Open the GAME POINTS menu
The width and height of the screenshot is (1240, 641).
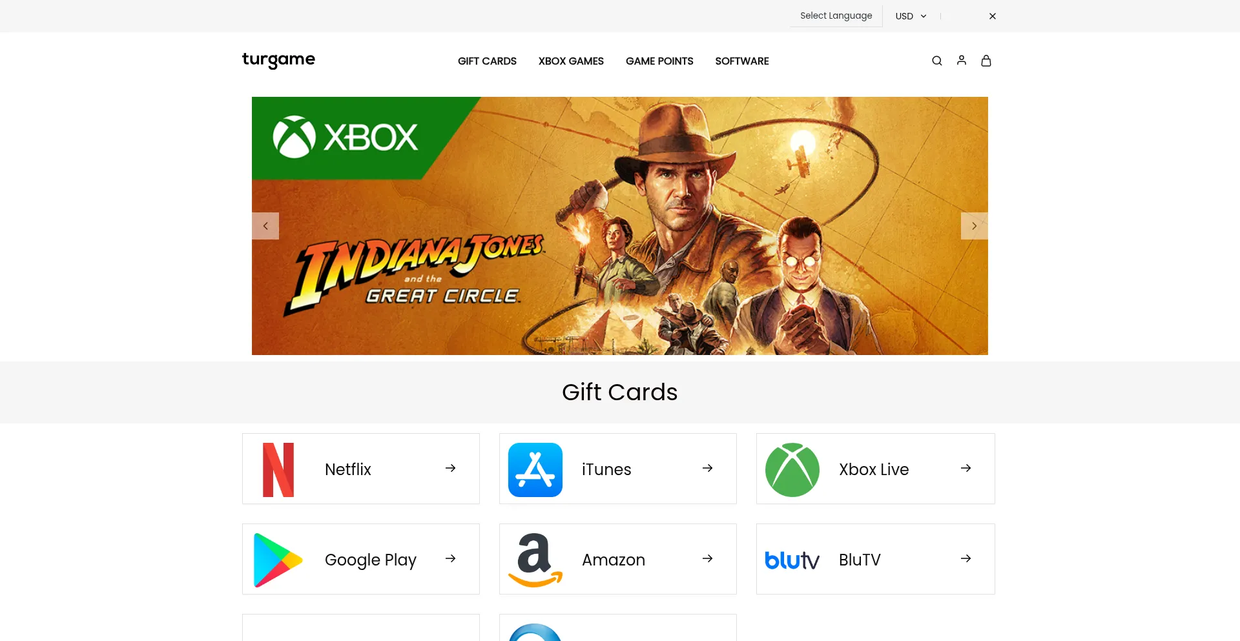coord(659,61)
